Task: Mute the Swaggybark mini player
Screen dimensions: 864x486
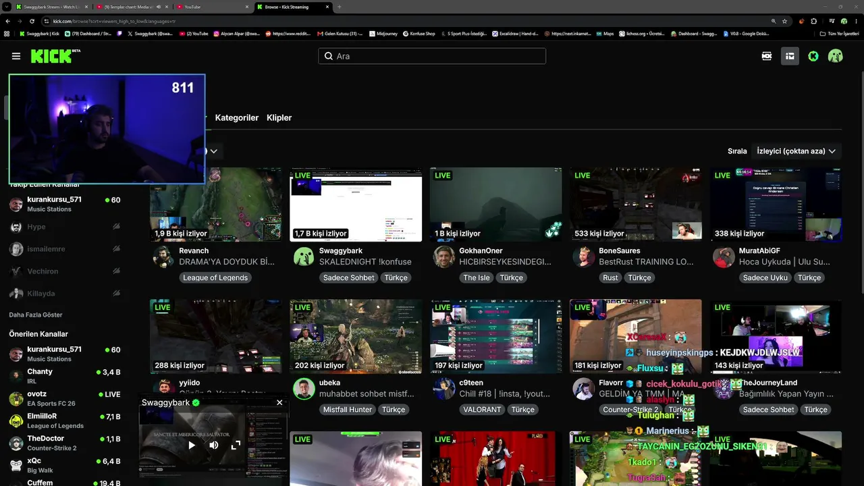Action: [x=214, y=445]
